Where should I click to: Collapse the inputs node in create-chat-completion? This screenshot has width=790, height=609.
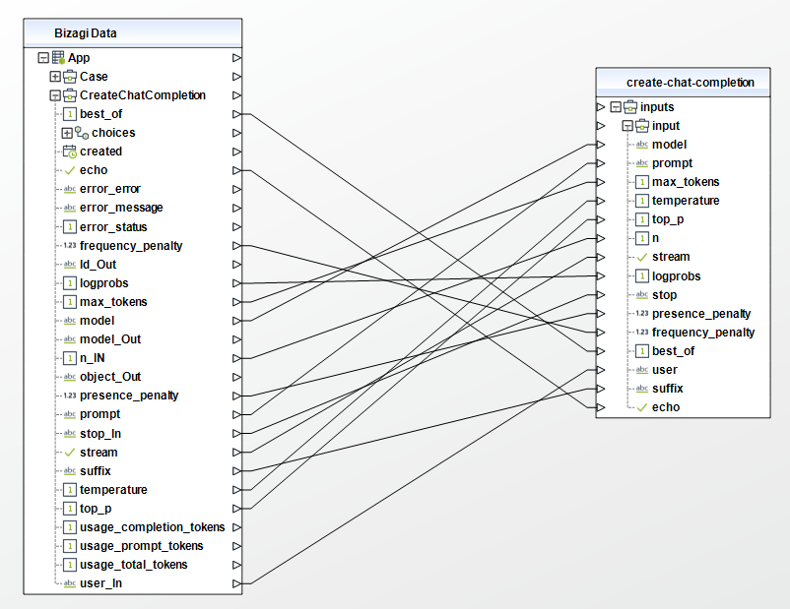616,107
